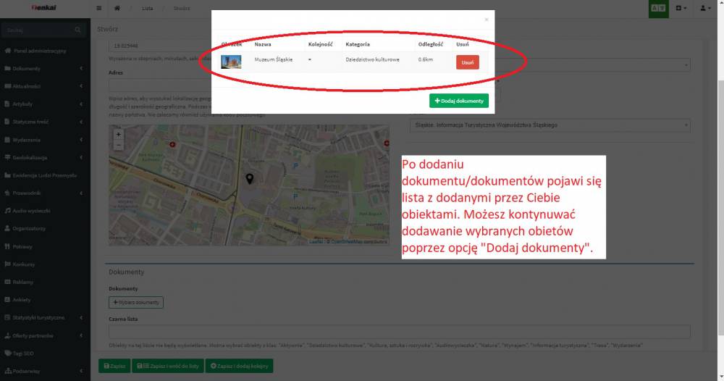Toggle the hamburger sidebar menu icon
The width and height of the screenshot is (724, 381).
click(99, 8)
